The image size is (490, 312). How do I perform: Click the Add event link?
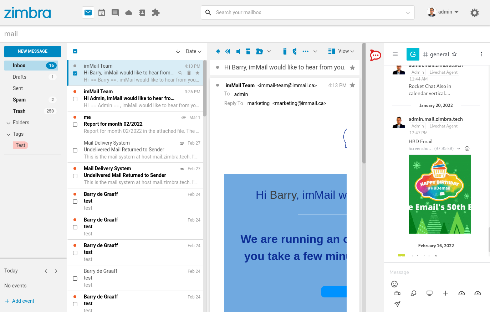(20, 301)
